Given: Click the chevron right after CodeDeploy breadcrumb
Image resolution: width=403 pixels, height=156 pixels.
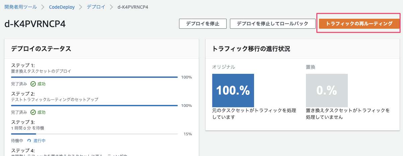Looking at the screenshot, I should point(80,7).
